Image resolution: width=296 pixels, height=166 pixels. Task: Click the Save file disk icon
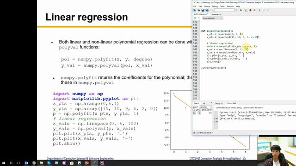pyautogui.click(x=203, y=10)
